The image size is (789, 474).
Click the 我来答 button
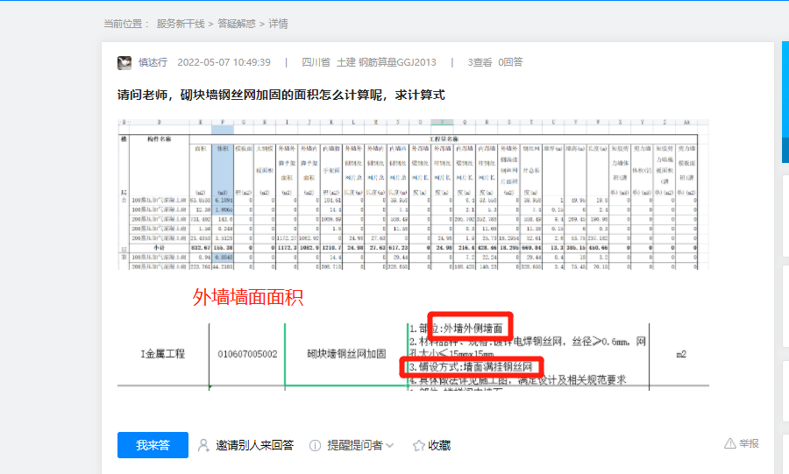pos(153,445)
